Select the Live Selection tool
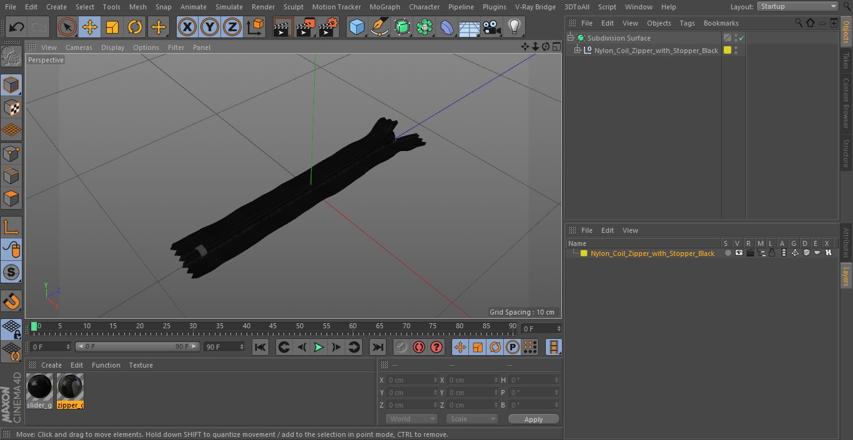 point(67,27)
